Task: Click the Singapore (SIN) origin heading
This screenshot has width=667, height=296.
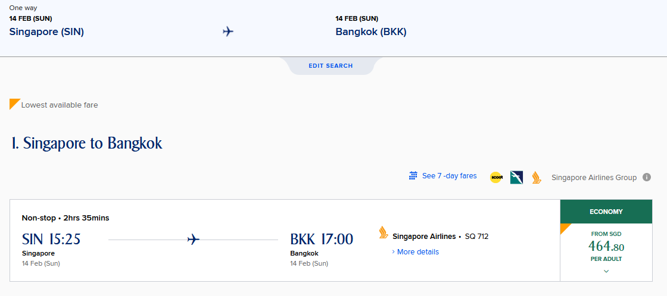Action: point(46,32)
